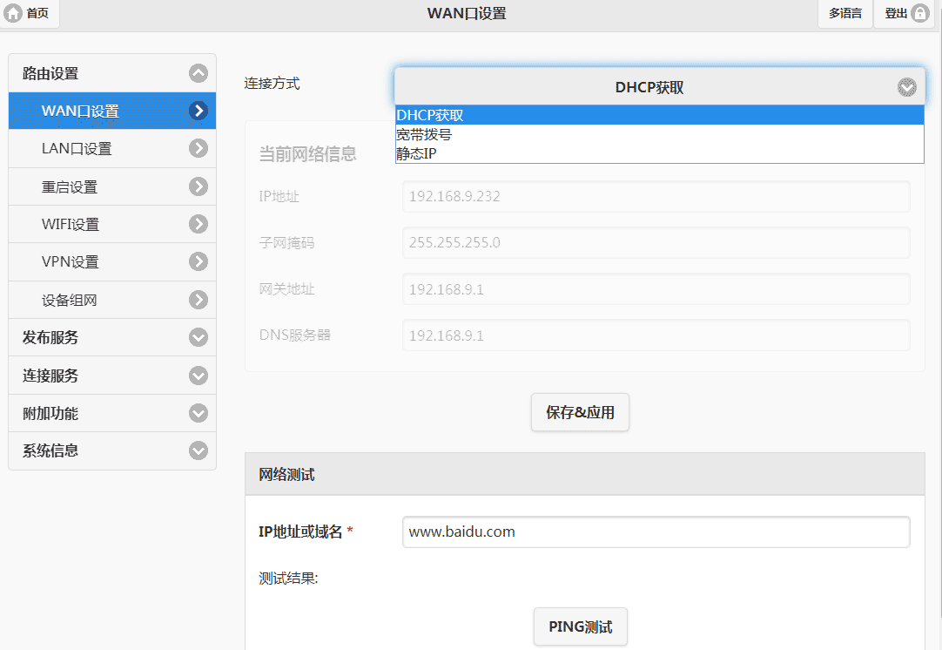Collapse the 路由设置 section
Viewport: 942px width, 650px height.
tap(198, 74)
